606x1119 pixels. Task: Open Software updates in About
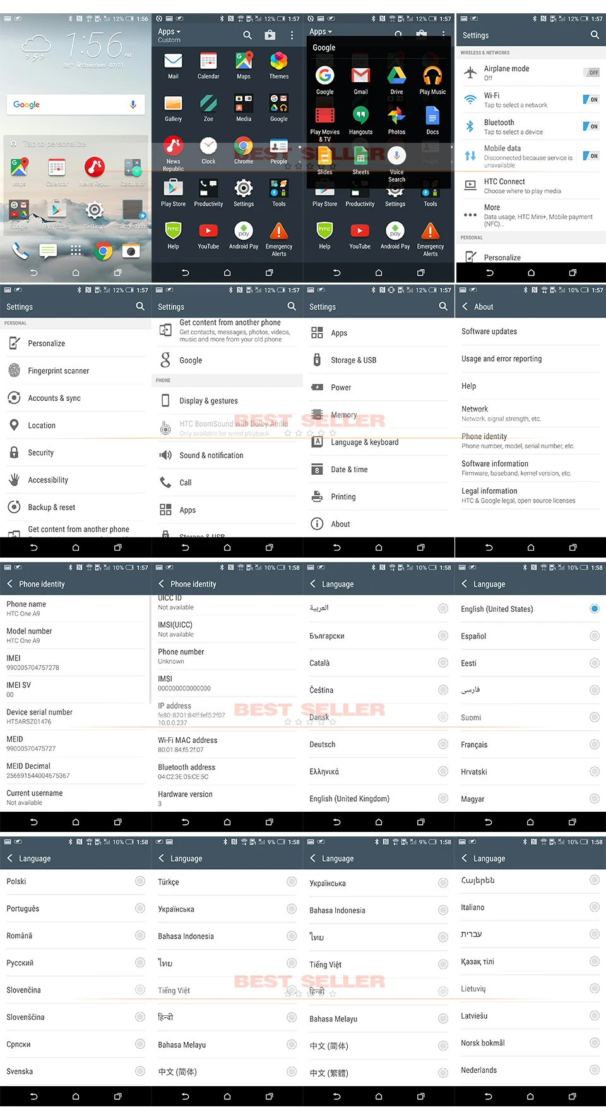point(530,331)
